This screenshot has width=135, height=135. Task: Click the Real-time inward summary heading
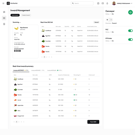pos(23,66)
